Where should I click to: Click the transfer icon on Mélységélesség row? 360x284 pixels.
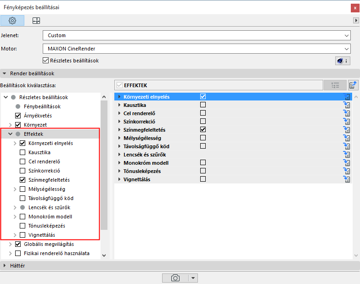(347, 138)
